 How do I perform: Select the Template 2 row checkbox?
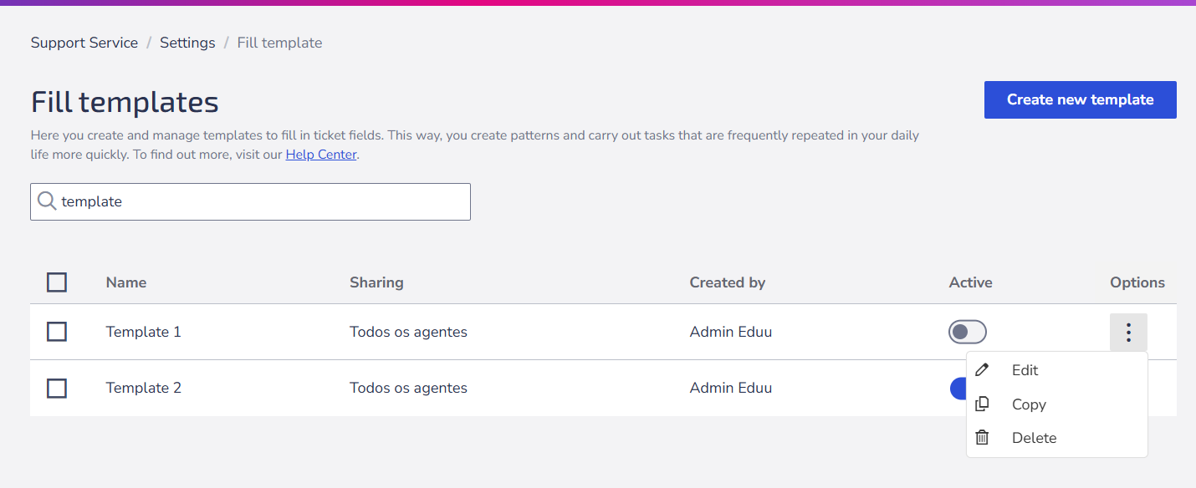point(57,388)
